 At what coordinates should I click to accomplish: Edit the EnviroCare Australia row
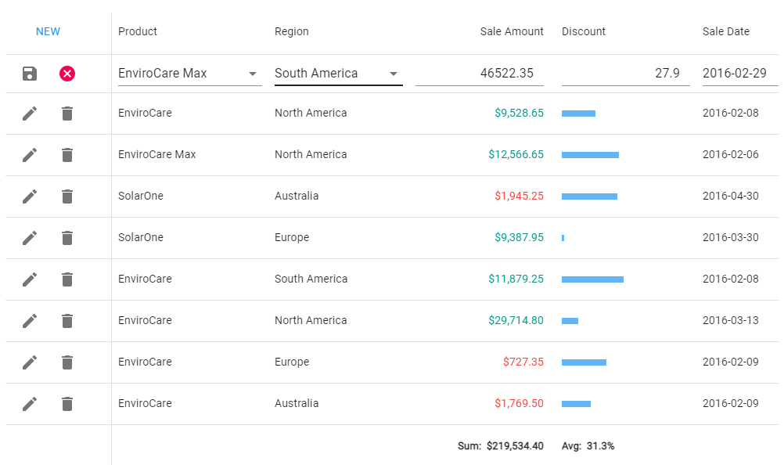pos(29,403)
